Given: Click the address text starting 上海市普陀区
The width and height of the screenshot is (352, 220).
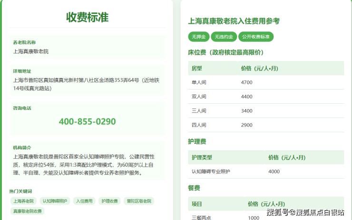Looking at the screenshot, I should click(86, 84).
